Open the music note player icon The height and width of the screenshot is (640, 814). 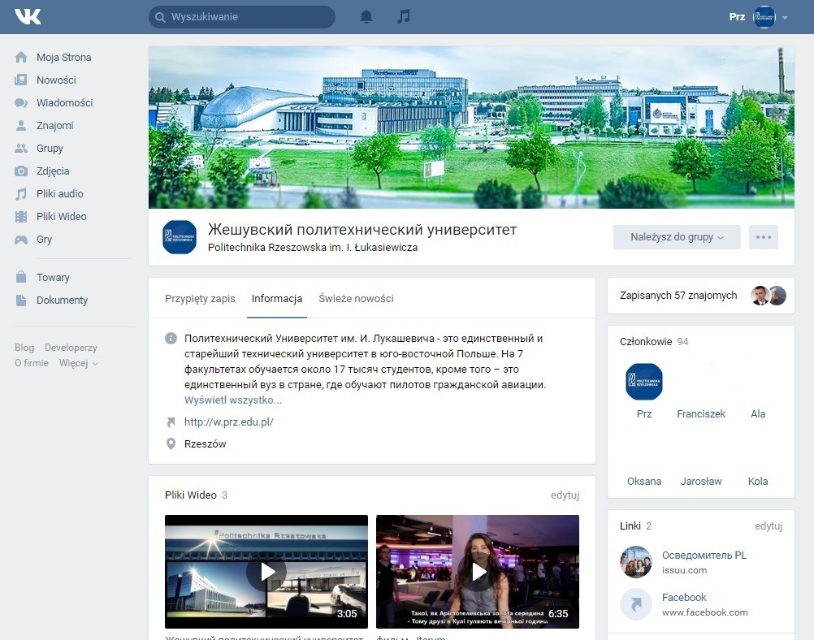[404, 17]
